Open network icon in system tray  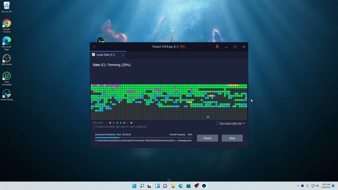pyautogui.click(x=313, y=186)
